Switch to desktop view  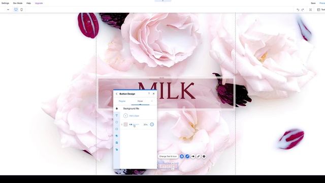(16, 10)
